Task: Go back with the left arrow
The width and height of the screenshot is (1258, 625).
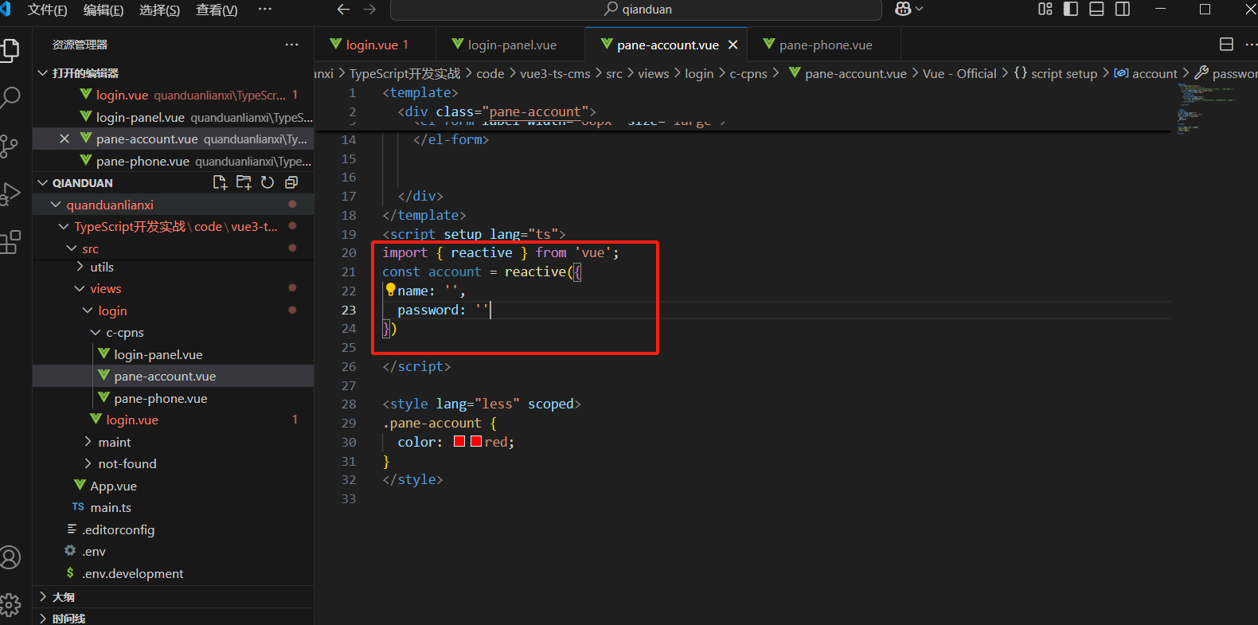Action: pos(343,10)
